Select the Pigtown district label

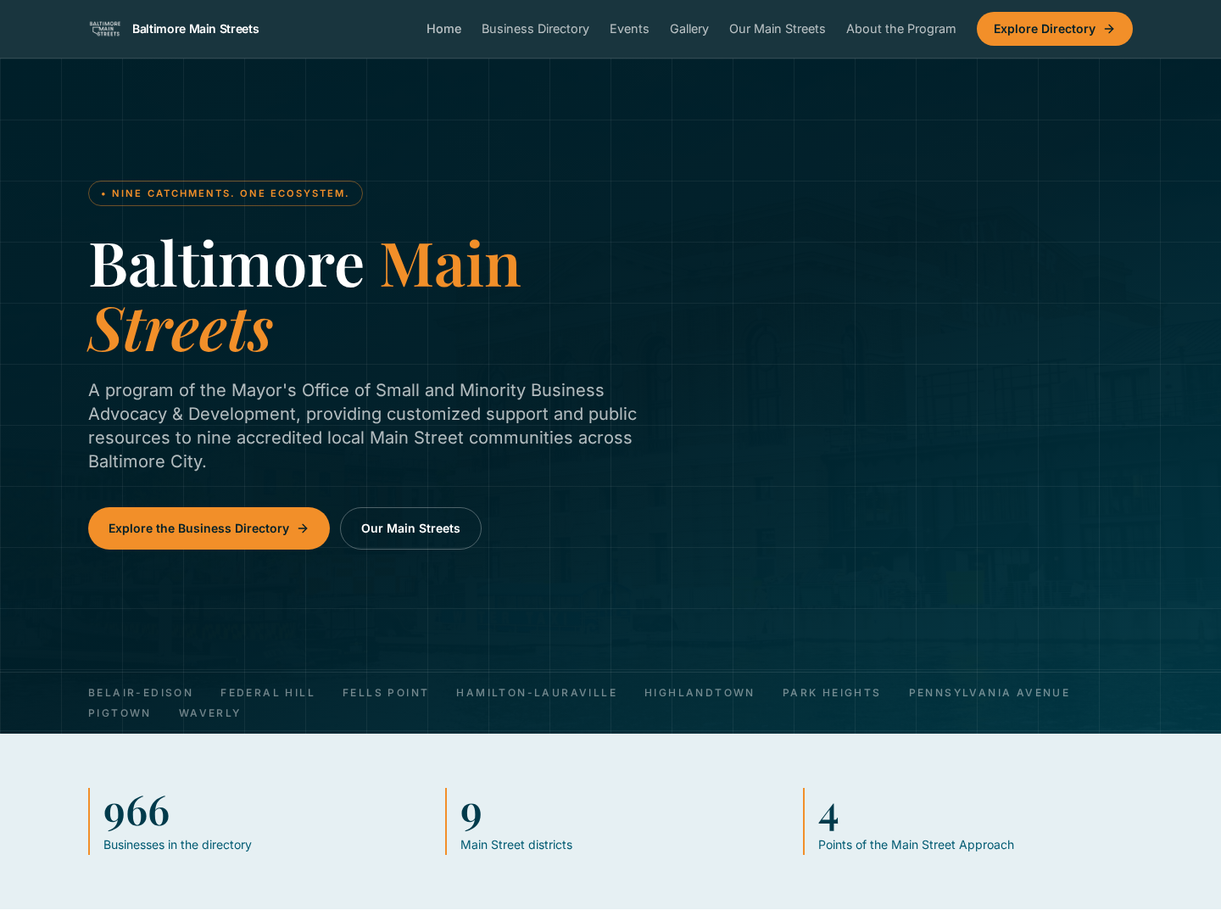point(120,713)
